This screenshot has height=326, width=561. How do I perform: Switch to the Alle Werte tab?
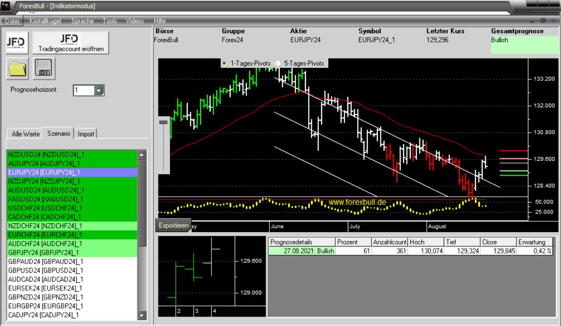25,134
